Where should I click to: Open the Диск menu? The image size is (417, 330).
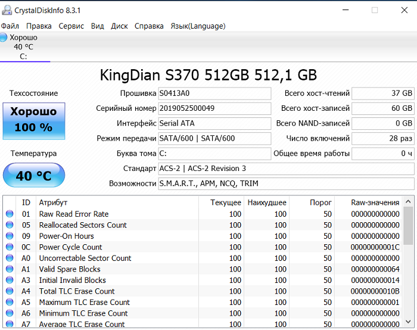point(119,26)
